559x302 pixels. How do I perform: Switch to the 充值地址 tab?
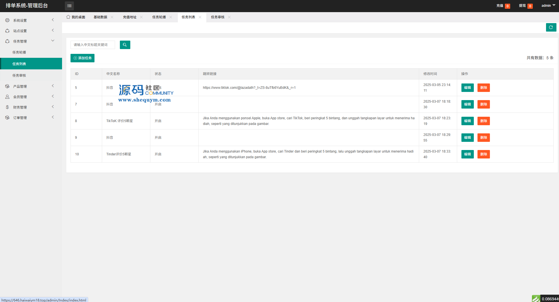click(130, 17)
